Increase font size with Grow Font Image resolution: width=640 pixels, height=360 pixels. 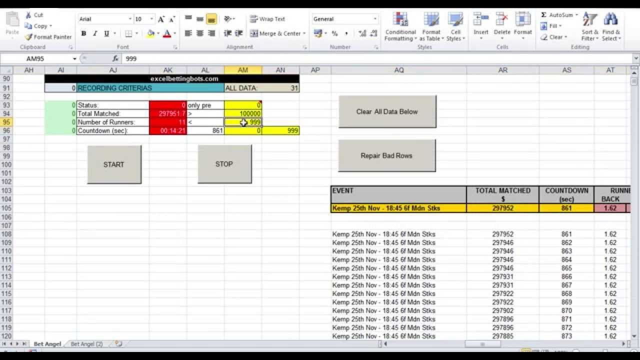coord(161,19)
